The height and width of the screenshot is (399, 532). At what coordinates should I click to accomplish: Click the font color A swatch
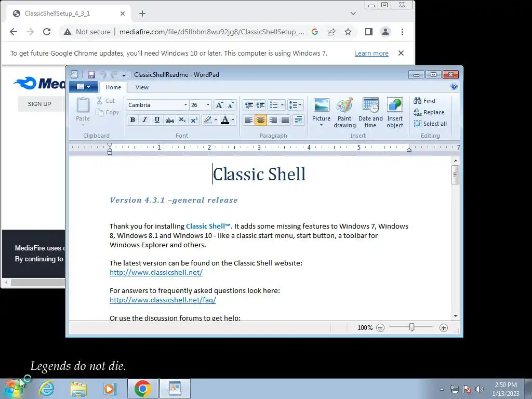pos(225,120)
